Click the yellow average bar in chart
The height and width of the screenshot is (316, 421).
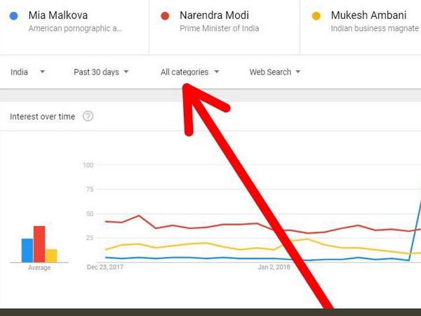pyautogui.click(x=51, y=256)
